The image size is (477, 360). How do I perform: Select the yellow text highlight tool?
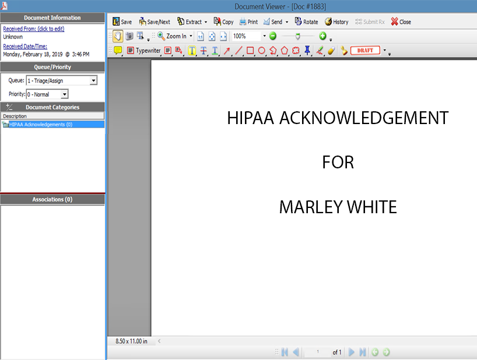[x=192, y=51]
